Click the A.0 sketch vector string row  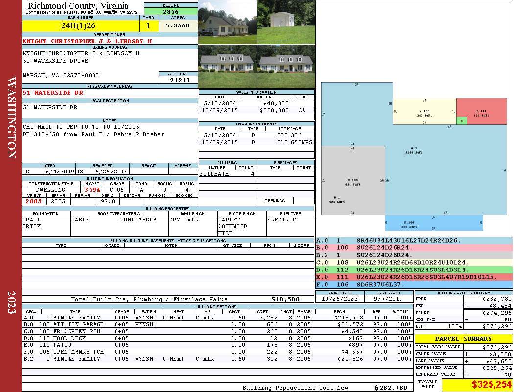click(414, 241)
